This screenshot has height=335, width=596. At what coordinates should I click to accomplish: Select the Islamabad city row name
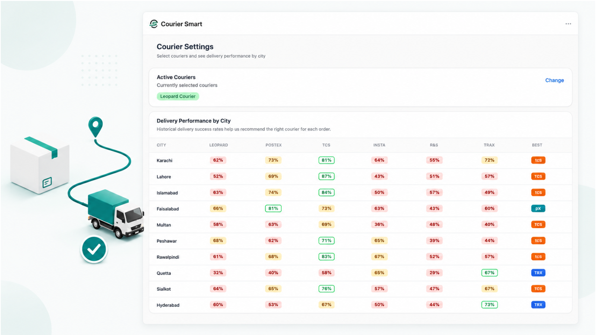[x=167, y=193]
